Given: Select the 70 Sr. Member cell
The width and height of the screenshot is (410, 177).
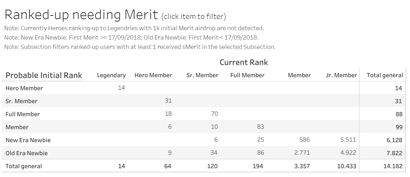Looking at the screenshot, I should (214, 114).
